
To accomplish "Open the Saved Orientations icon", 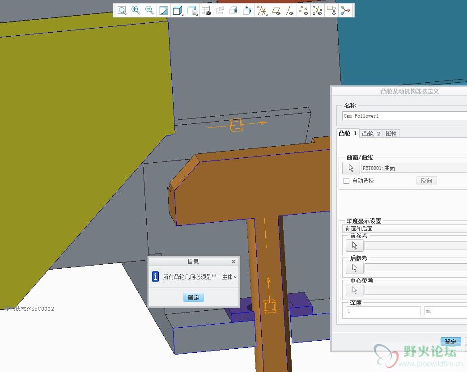I will pyautogui.click(x=192, y=10).
